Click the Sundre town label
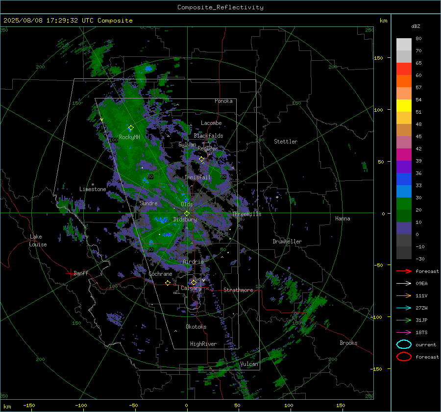The height and width of the screenshot is (412, 441). 148,203
